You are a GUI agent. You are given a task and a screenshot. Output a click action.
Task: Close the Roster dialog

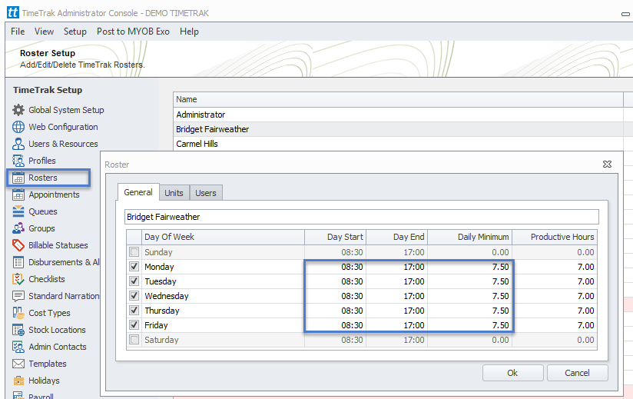607,165
